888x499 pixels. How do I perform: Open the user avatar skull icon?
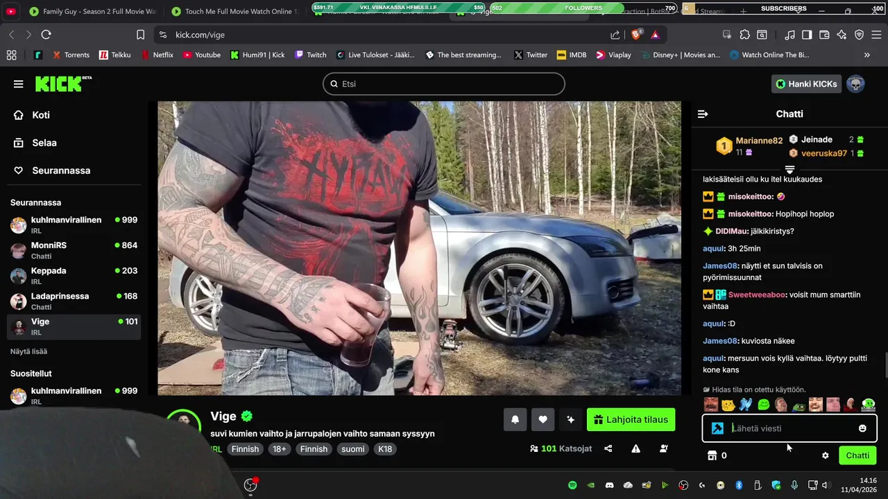coord(855,84)
